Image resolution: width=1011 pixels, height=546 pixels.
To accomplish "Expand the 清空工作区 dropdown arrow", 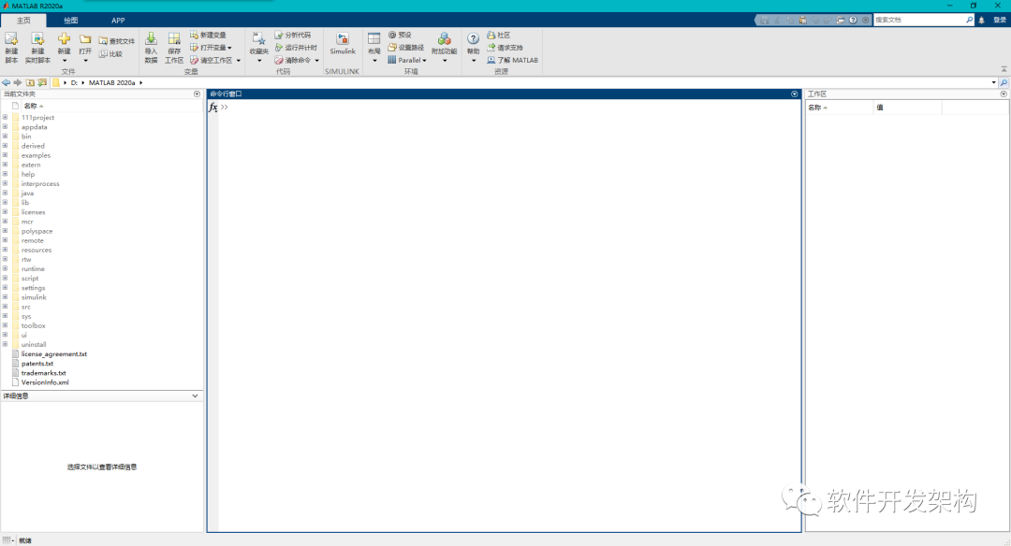I will (239, 61).
